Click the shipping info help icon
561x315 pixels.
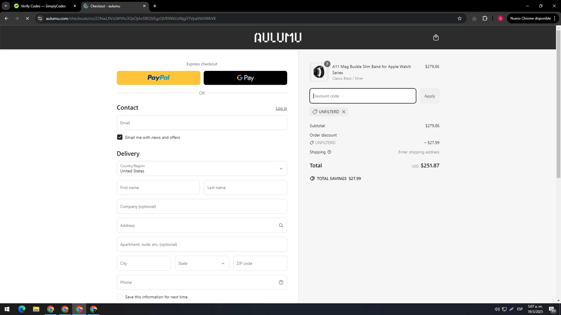(329, 152)
